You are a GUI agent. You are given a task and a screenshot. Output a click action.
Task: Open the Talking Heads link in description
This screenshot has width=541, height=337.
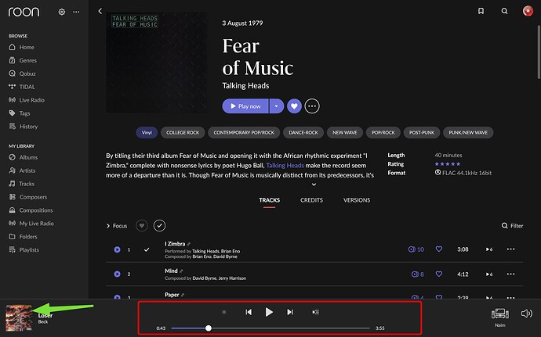coord(285,166)
